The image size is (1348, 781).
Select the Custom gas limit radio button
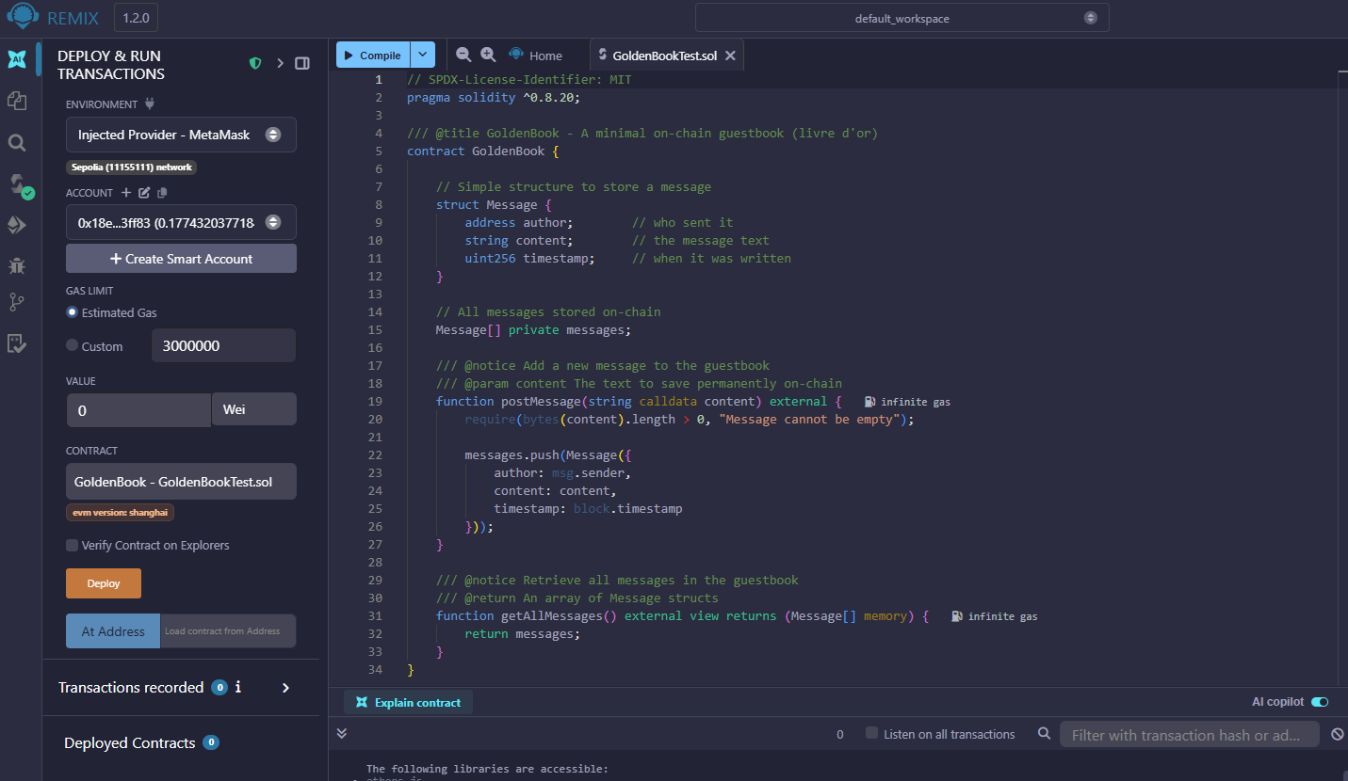point(73,345)
